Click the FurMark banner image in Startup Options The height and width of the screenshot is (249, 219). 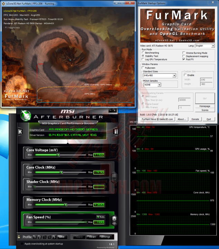[x=178, y=25]
